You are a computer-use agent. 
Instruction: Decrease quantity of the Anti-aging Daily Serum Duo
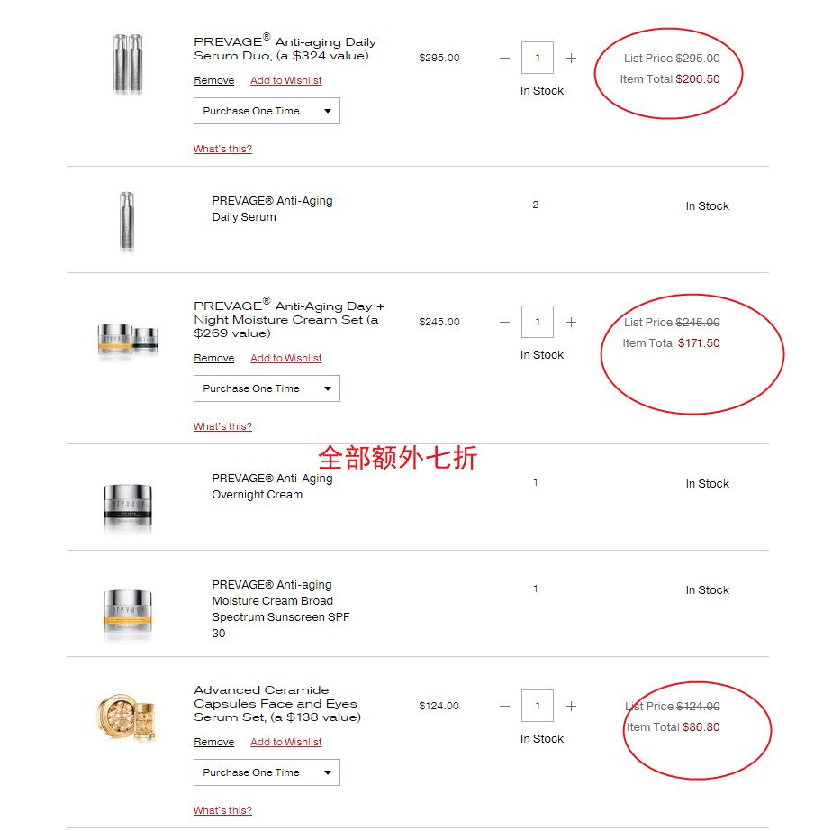505,57
